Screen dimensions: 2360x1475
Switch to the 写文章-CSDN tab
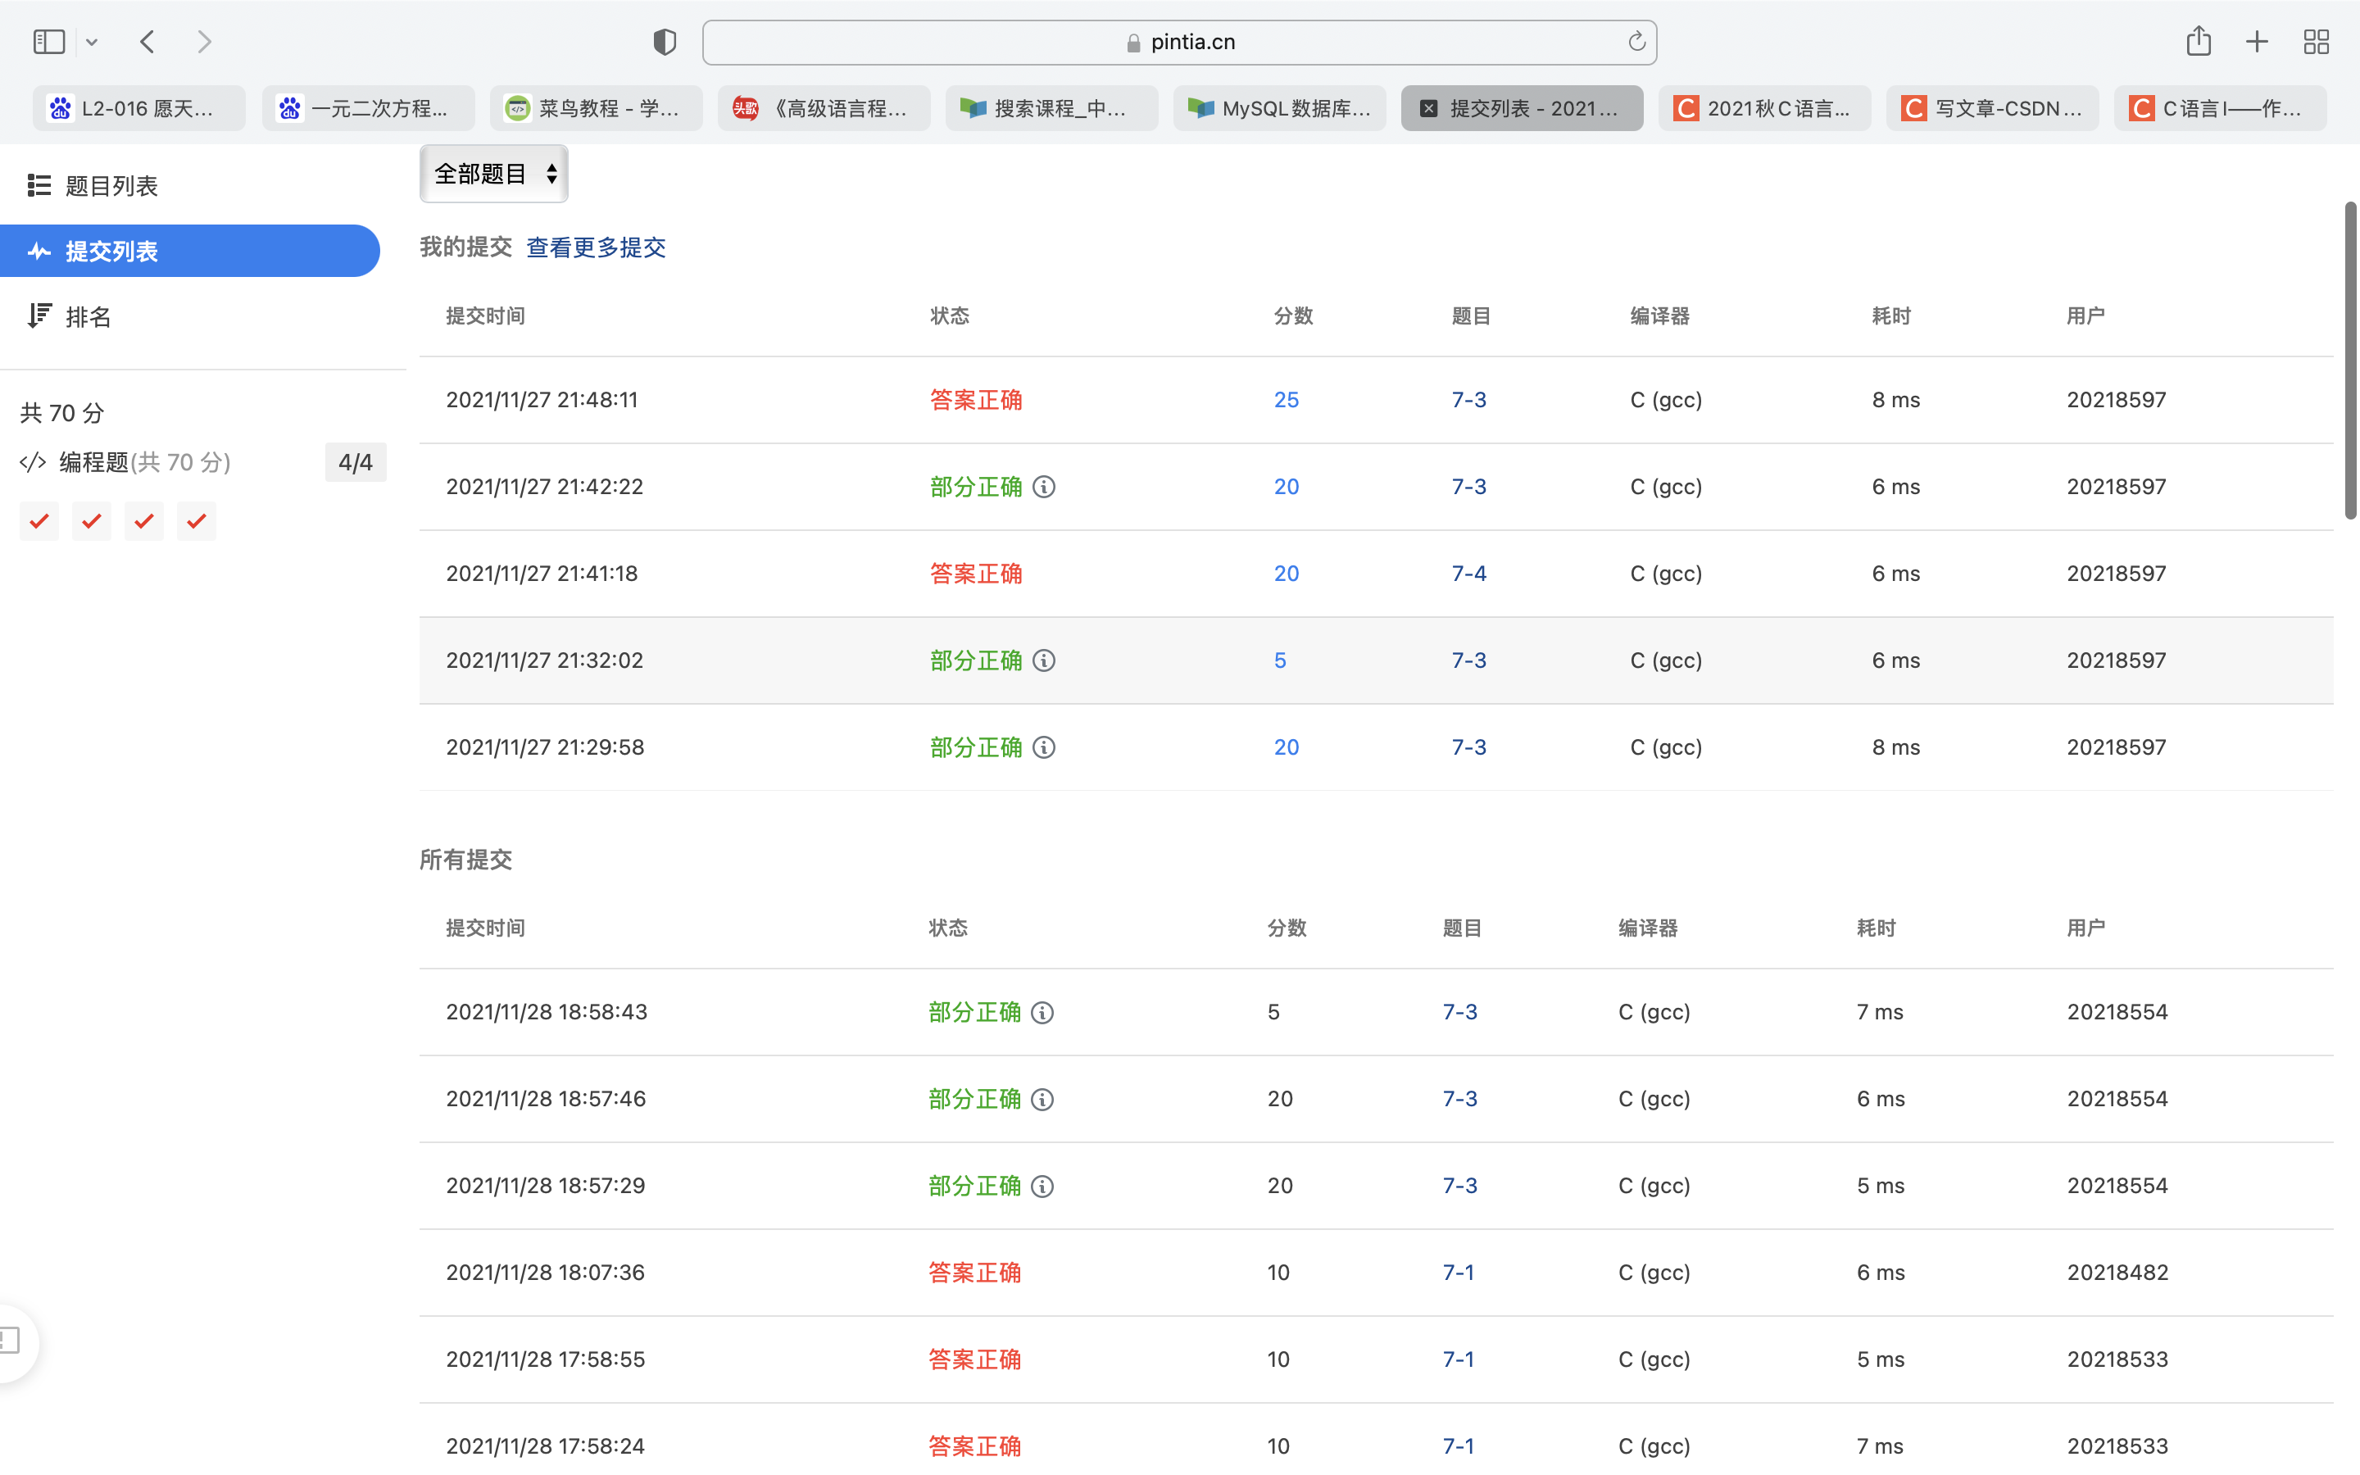[1992, 108]
